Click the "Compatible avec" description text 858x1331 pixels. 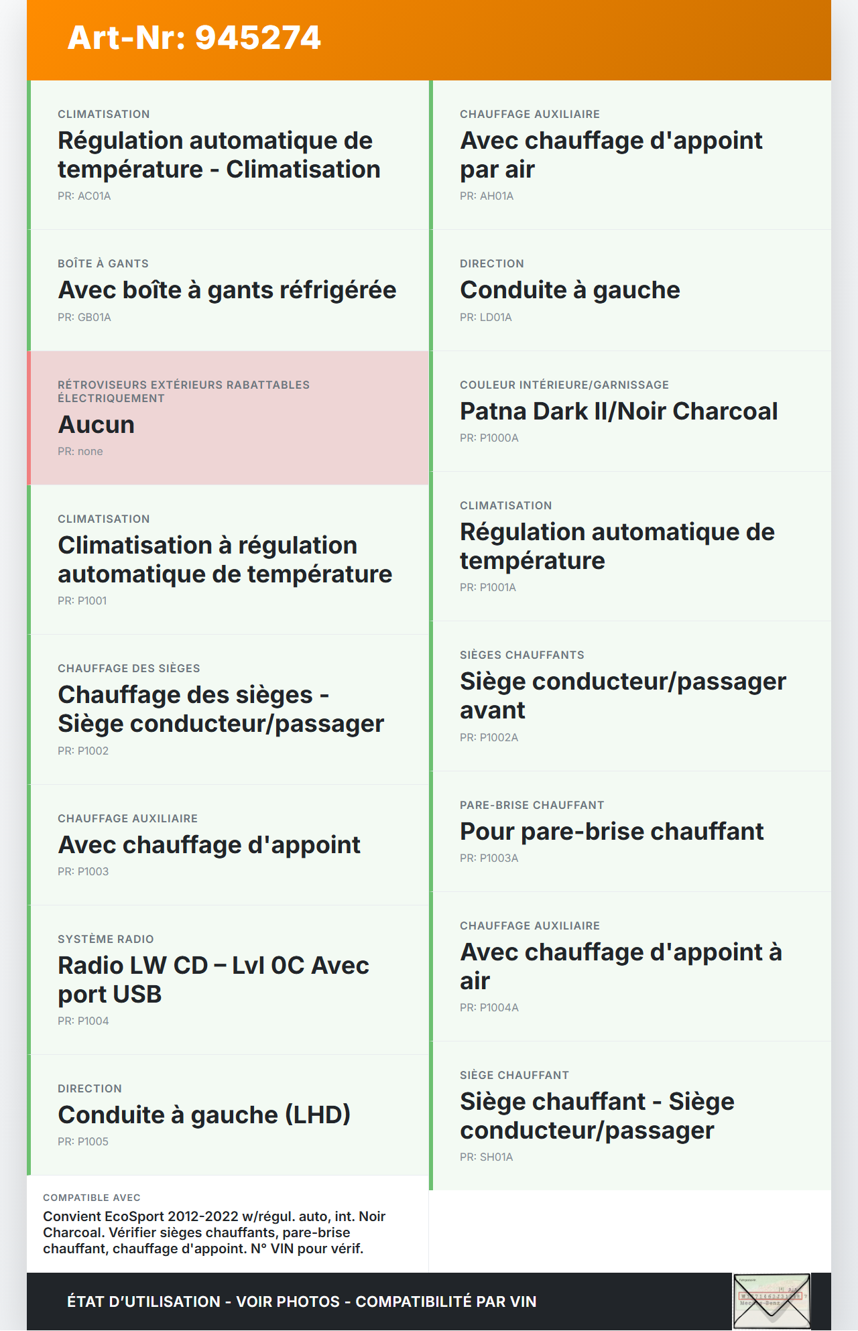[x=214, y=1232]
